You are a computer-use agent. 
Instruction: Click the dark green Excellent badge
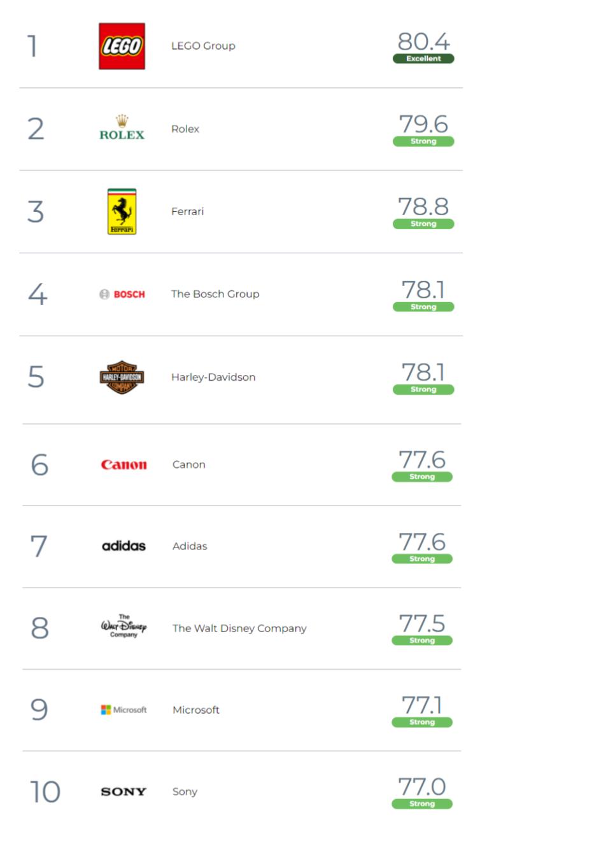(423, 59)
